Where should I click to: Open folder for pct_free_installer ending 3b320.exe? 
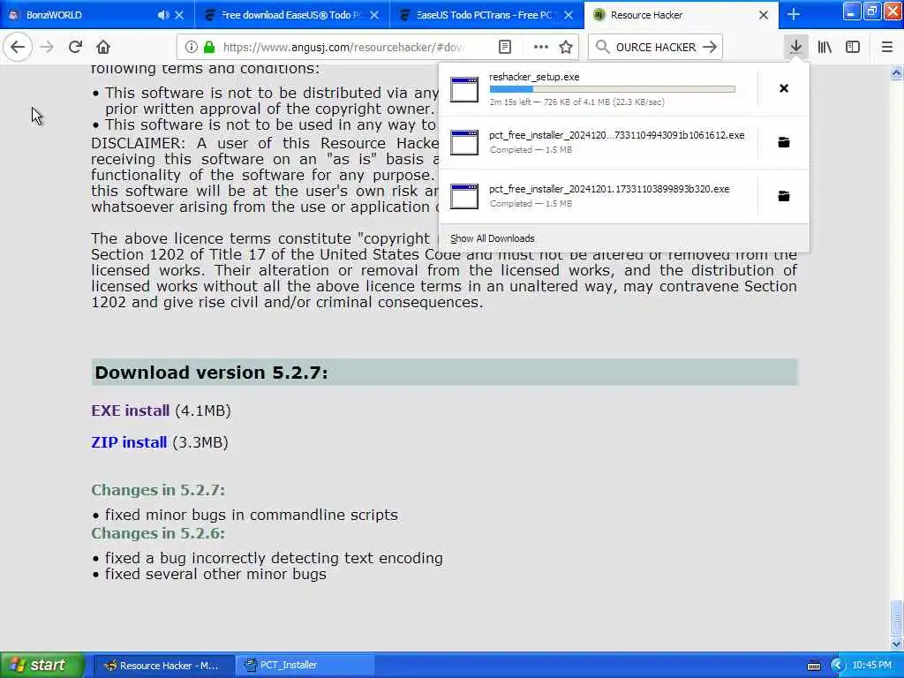tap(784, 196)
